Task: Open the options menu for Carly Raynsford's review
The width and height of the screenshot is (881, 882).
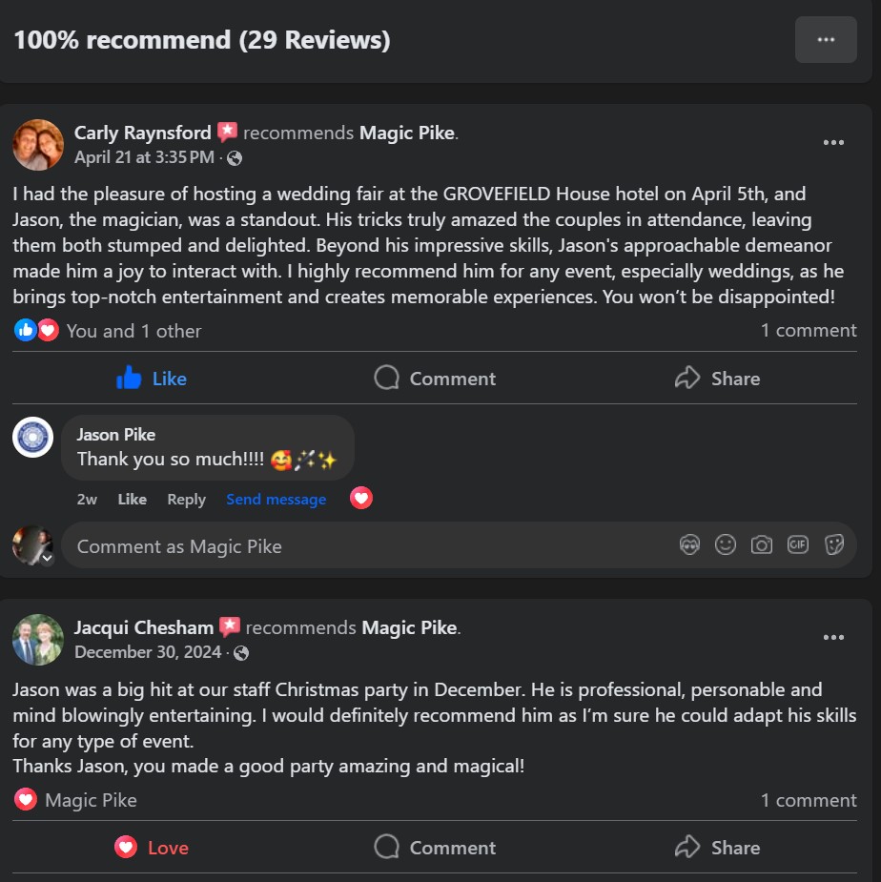Action: [833, 143]
